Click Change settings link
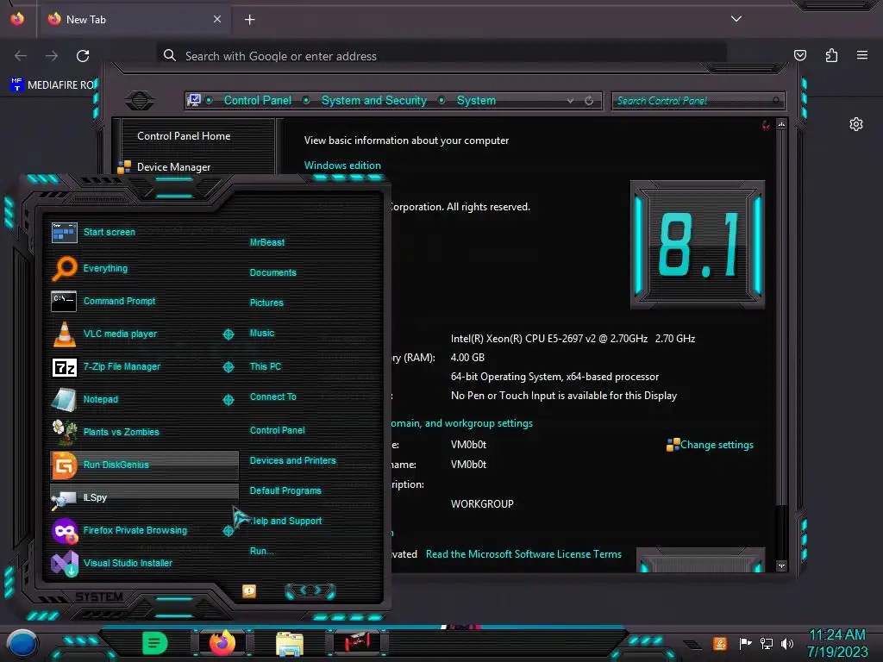This screenshot has width=883, height=662. point(717,445)
